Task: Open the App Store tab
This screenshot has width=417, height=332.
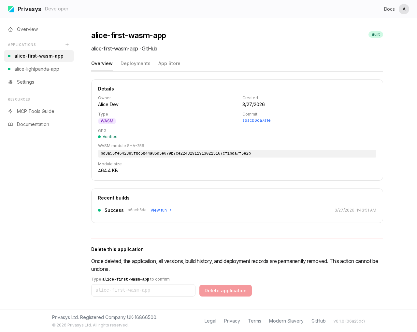Action: click(169, 63)
